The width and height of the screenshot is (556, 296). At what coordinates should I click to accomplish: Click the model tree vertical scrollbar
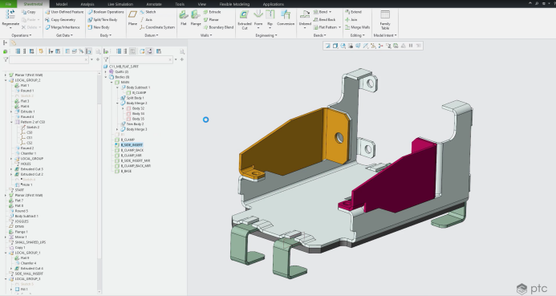coord(99,180)
